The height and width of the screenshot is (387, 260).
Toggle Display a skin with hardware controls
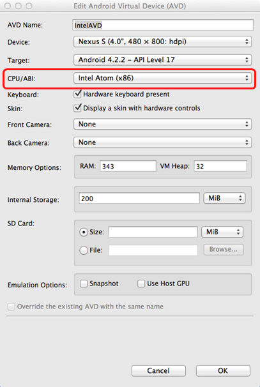77,108
